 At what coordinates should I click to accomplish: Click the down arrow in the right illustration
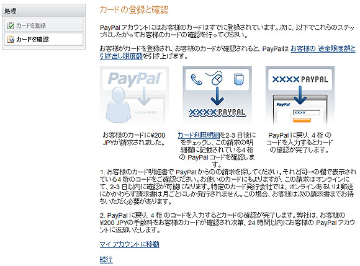300,95
